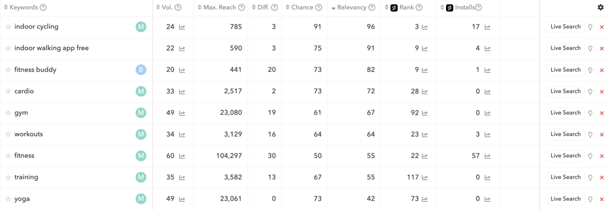This screenshot has height=210, width=609.
Task: Click the B badge next to fitness buddy
Action: (x=141, y=70)
